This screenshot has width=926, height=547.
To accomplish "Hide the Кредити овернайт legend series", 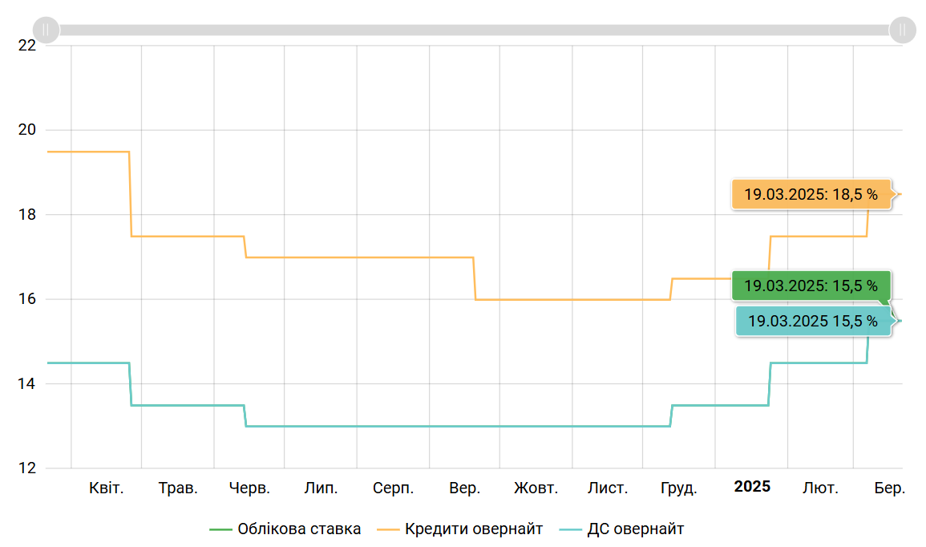I will click(x=474, y=529).
